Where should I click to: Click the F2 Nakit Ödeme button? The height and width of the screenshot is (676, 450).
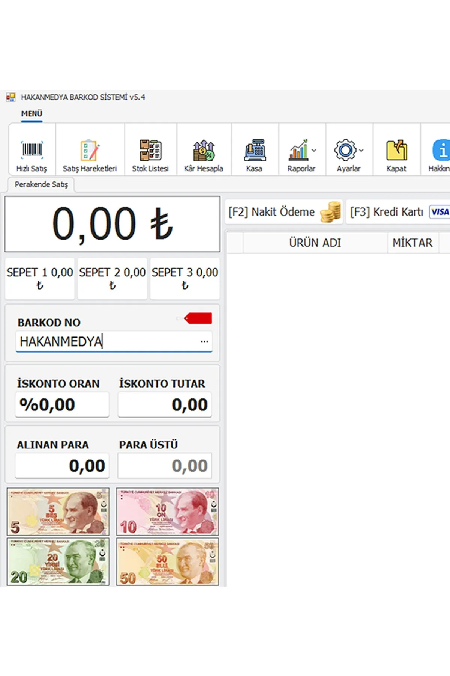tap(284, 212)
